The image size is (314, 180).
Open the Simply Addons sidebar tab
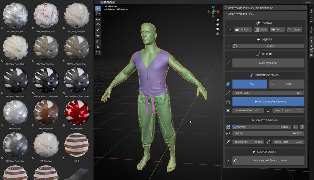tap(312, 47)
